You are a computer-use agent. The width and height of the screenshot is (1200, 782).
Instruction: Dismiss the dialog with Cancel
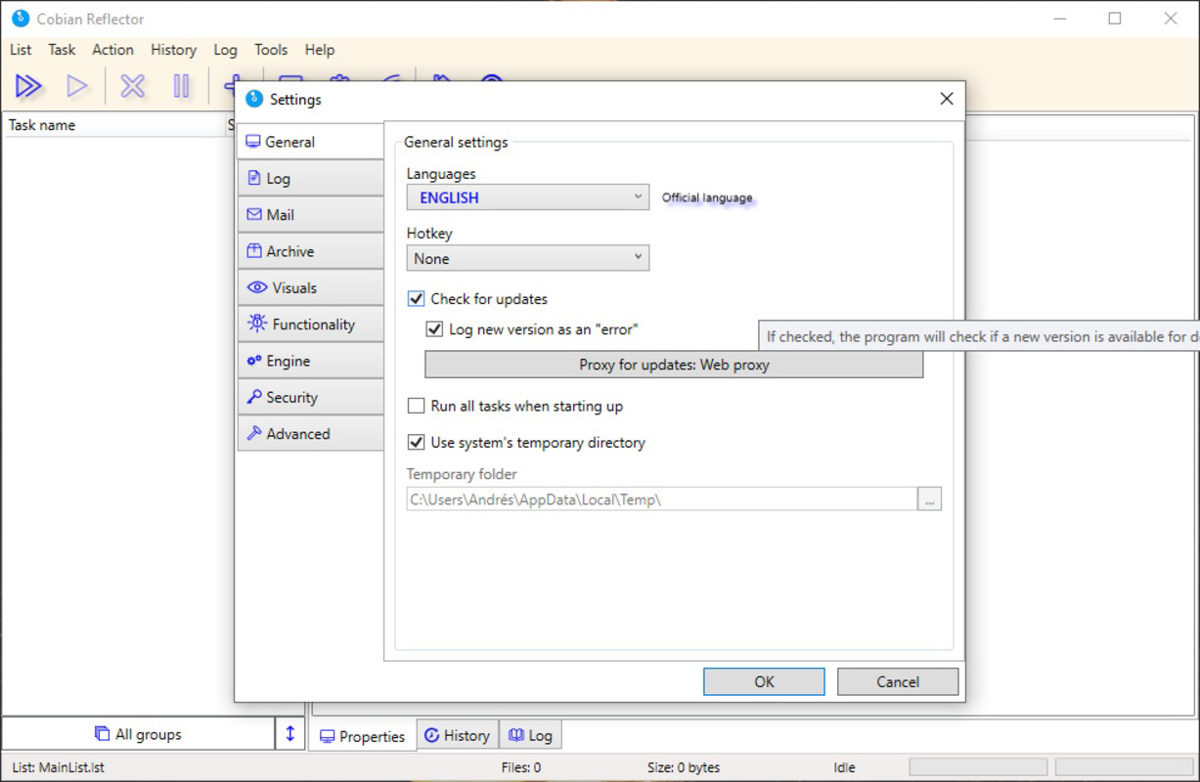coord(898,682)
